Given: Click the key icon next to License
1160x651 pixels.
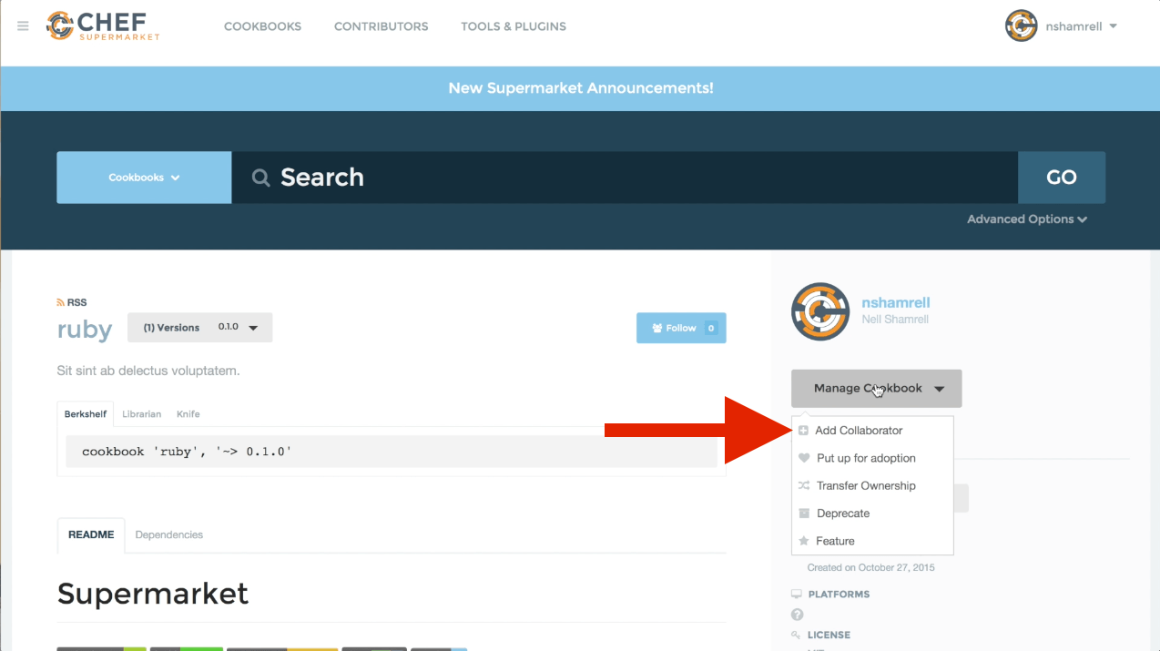Looking at the screenshot, I should pos(797,635).
